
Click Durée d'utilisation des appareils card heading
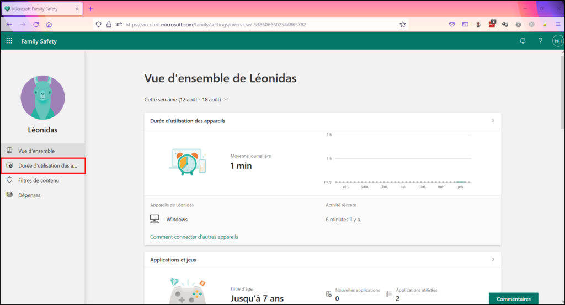188,121
